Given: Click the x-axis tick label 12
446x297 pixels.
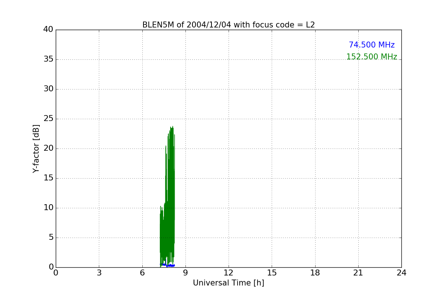Looking at the screenshot, I should tap(229, 273).
